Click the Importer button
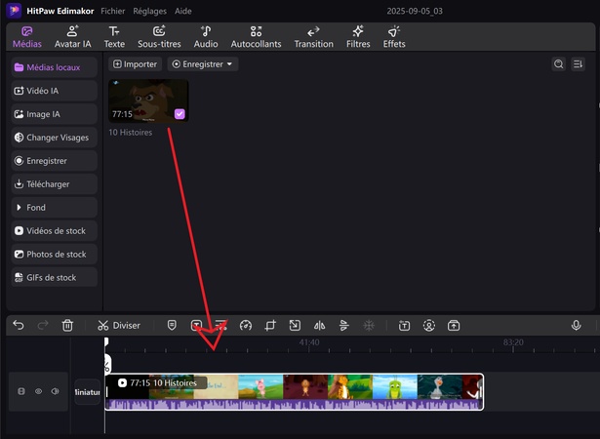 click(135, 64)
